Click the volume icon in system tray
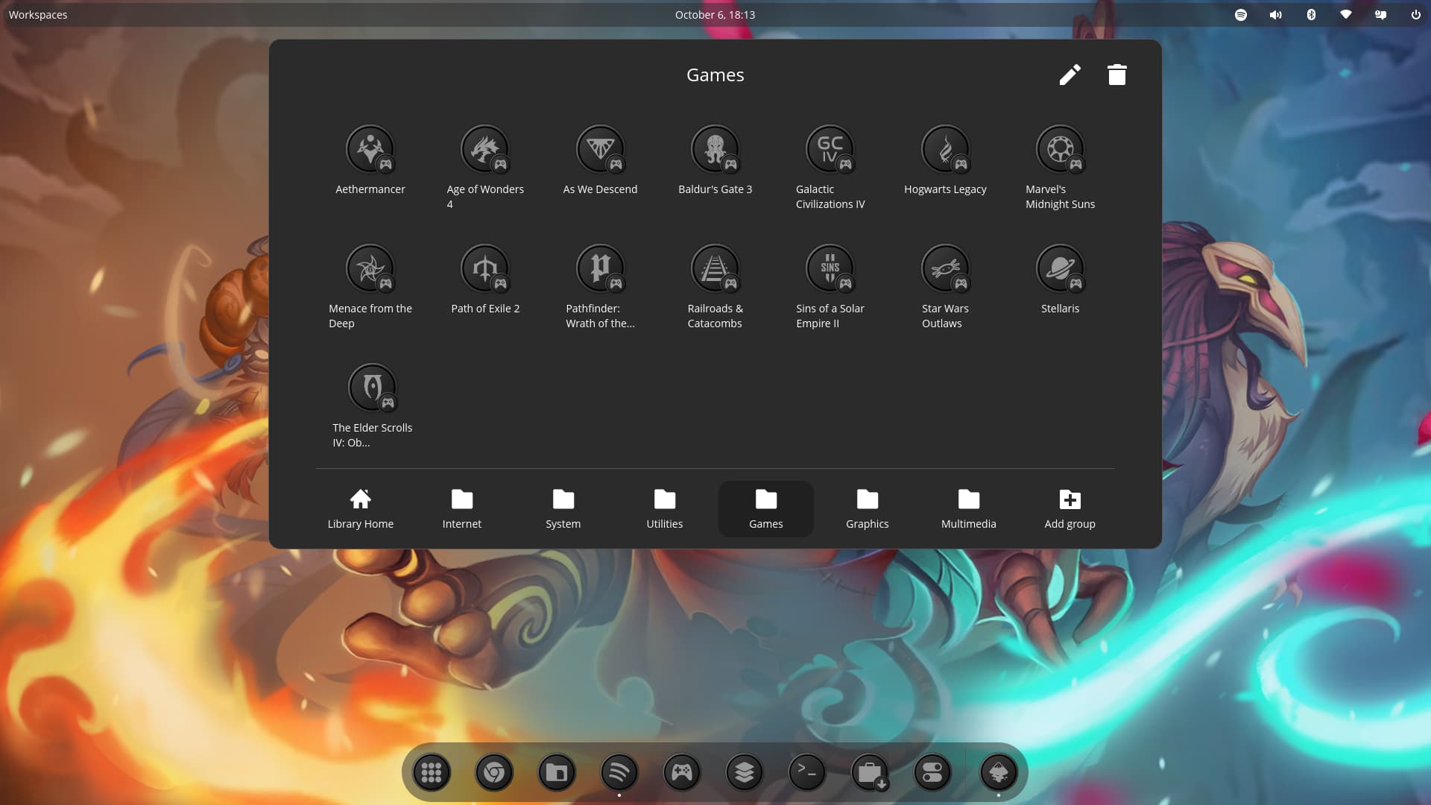 click(1275, 14)
